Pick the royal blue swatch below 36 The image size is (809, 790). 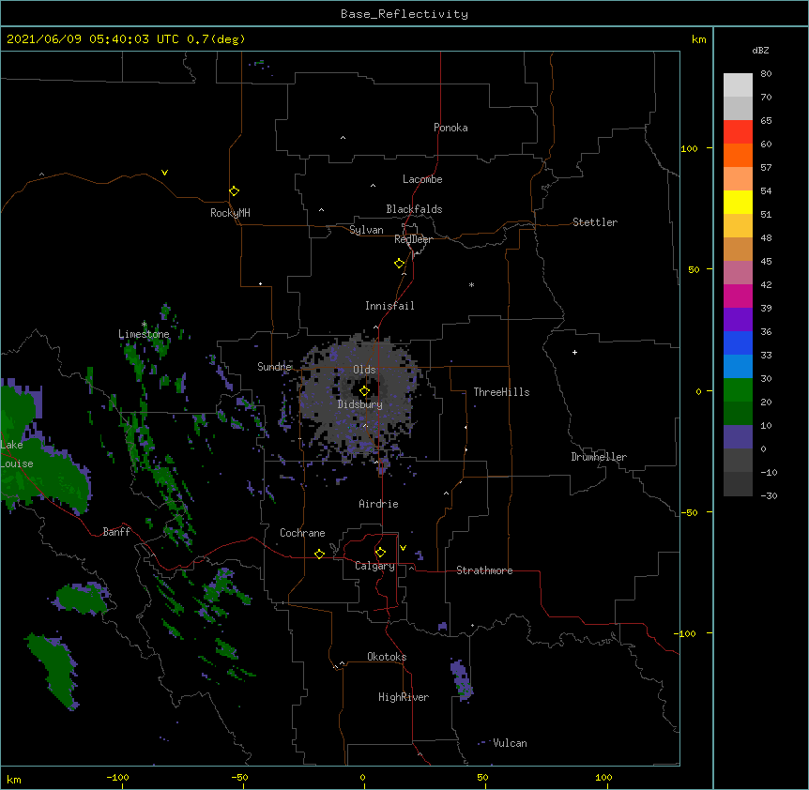(738, 342)
